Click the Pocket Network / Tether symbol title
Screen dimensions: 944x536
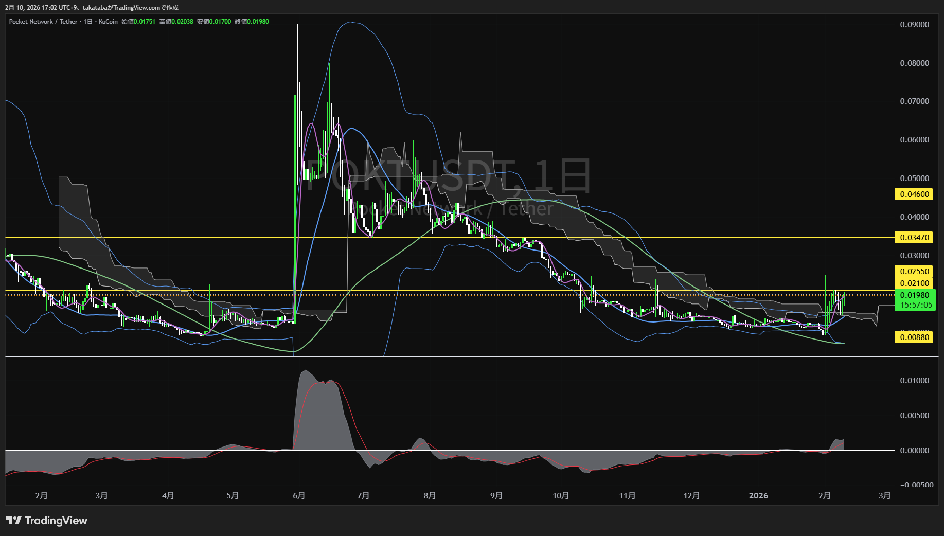click(x=43, y=22)
